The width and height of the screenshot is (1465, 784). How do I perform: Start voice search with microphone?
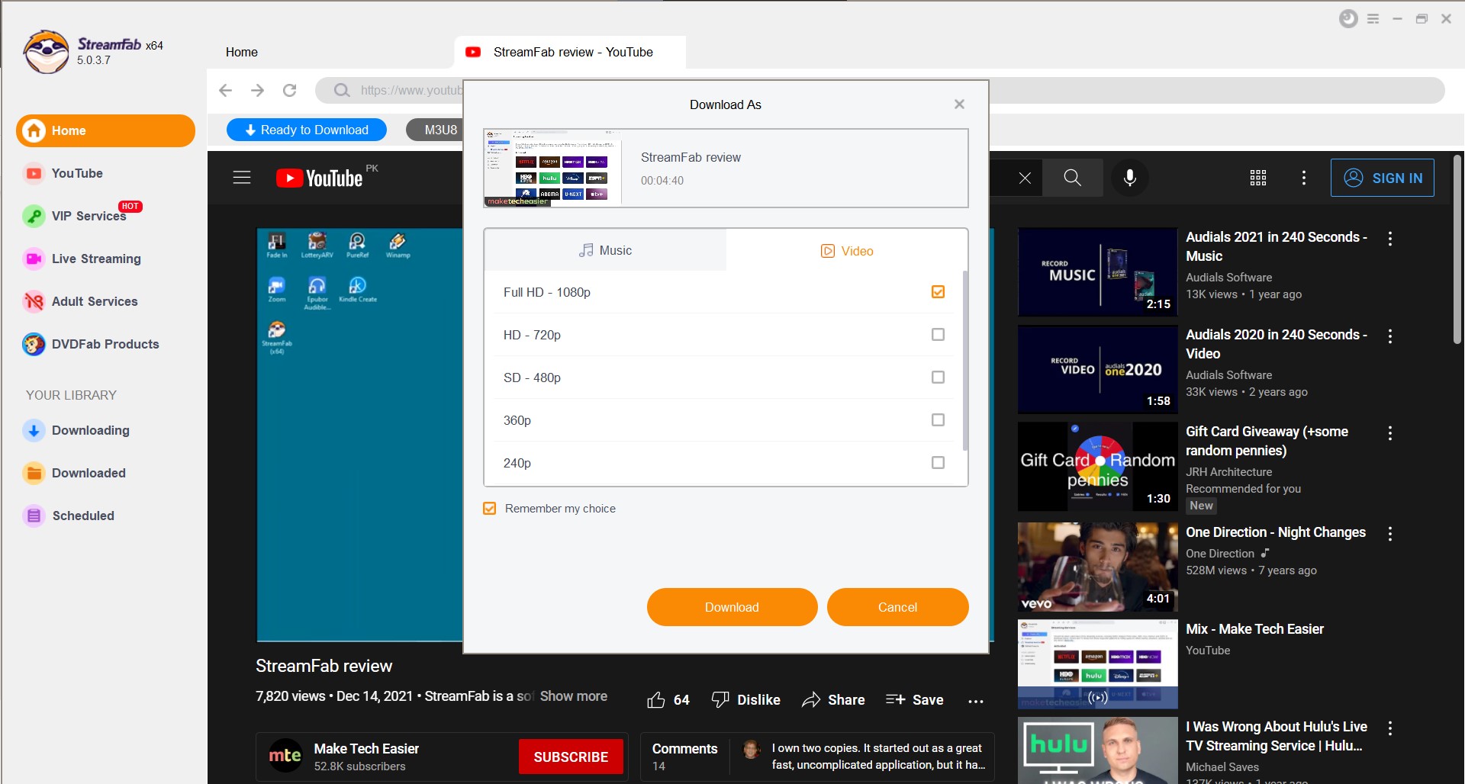1130,178
